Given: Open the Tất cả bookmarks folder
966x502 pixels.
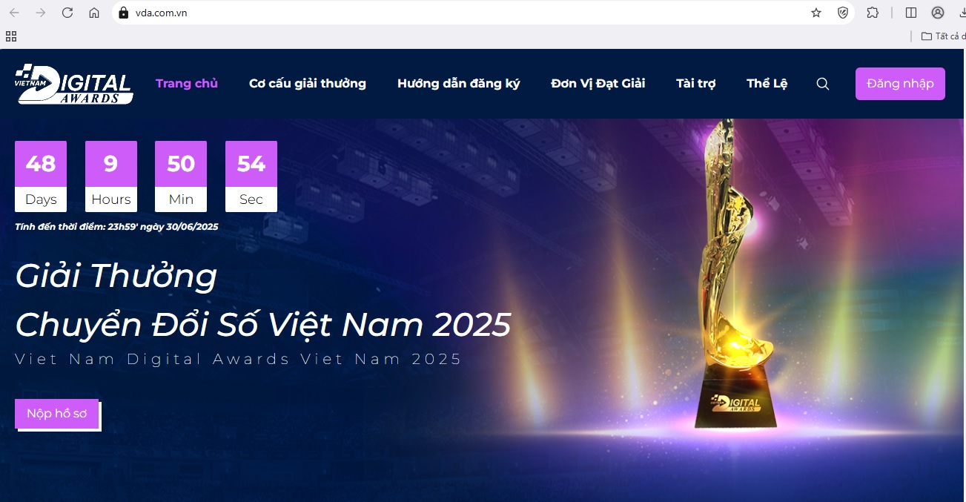Looking at the screenshot, I should (942, 36).
